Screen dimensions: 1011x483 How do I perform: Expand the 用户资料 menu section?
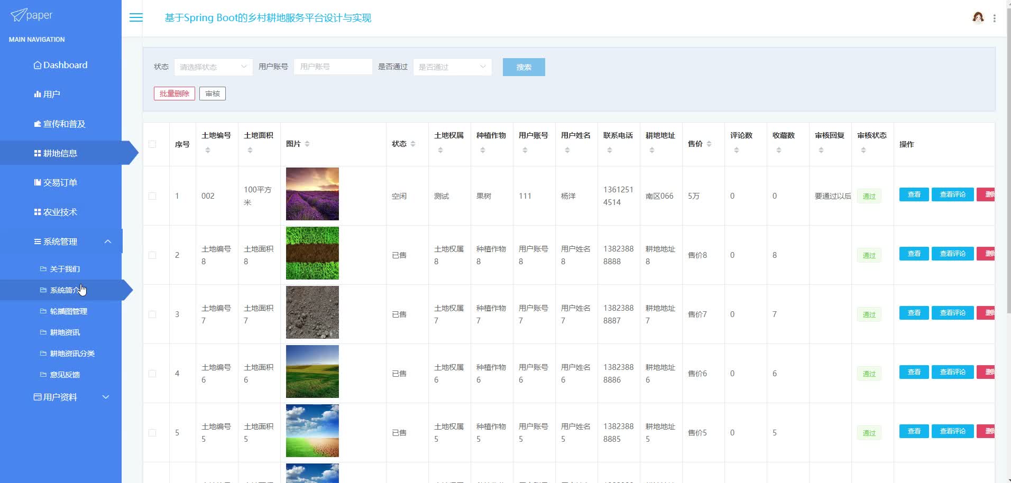pyautogui.click(x=61, y=397)
